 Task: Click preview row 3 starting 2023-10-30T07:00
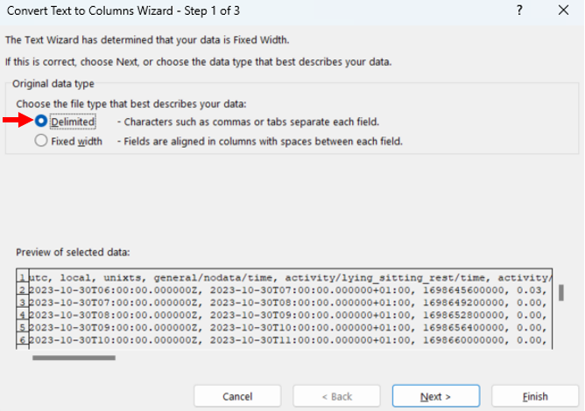(280, 303)
